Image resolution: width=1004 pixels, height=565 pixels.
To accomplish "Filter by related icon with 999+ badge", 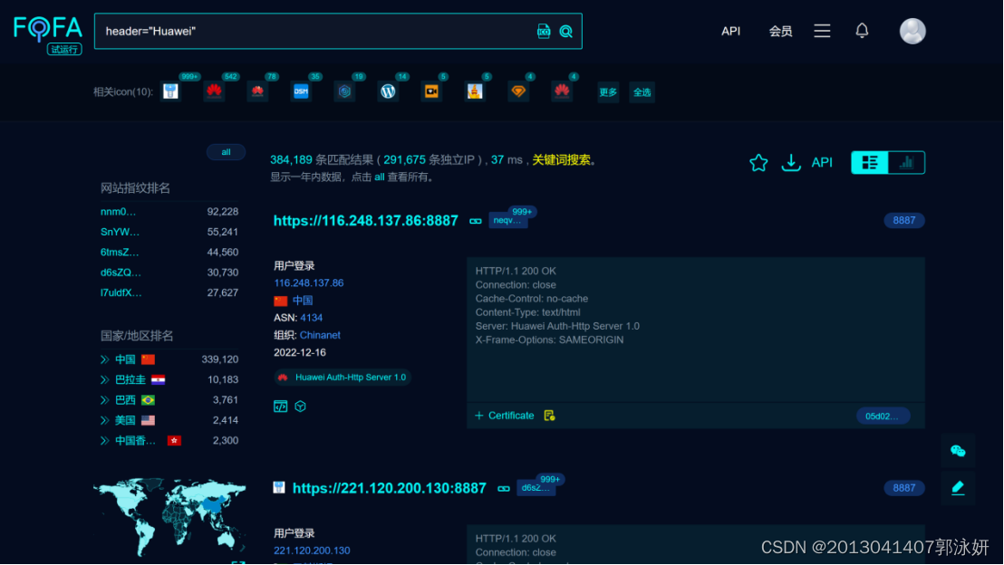I will click(x=170, y=91).
